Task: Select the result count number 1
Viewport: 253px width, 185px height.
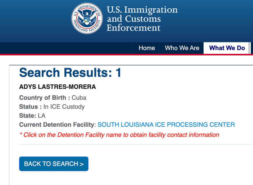Action: coord(118,72)
